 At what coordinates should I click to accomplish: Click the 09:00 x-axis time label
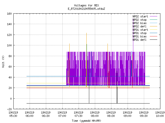[127, 116]
